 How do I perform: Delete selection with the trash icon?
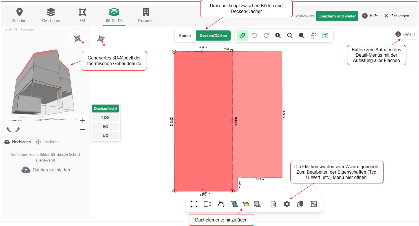coord(273,204)
